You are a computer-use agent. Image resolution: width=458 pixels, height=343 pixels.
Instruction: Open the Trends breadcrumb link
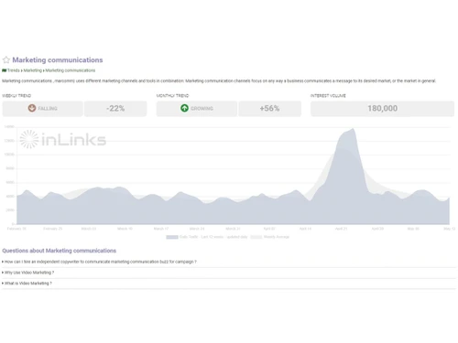pos(14,70)
